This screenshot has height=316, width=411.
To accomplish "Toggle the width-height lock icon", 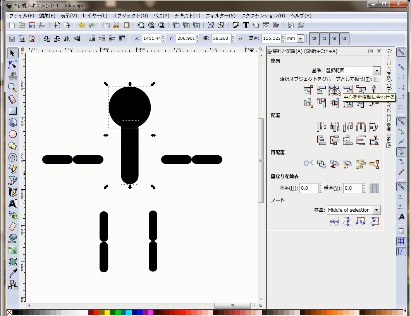I will click(241, 39).
